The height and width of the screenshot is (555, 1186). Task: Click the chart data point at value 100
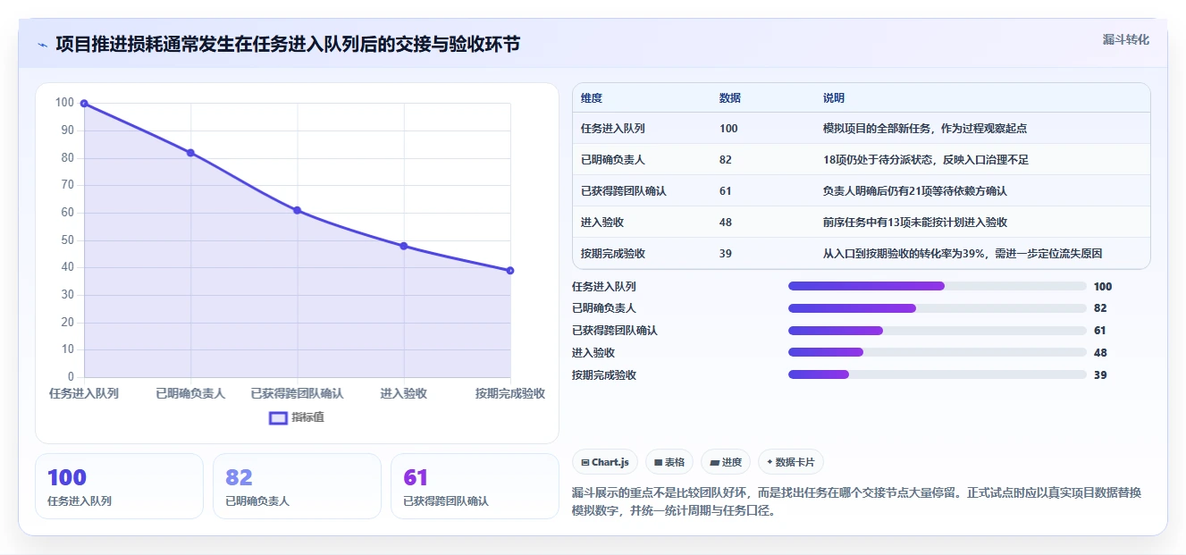[84, 104]
